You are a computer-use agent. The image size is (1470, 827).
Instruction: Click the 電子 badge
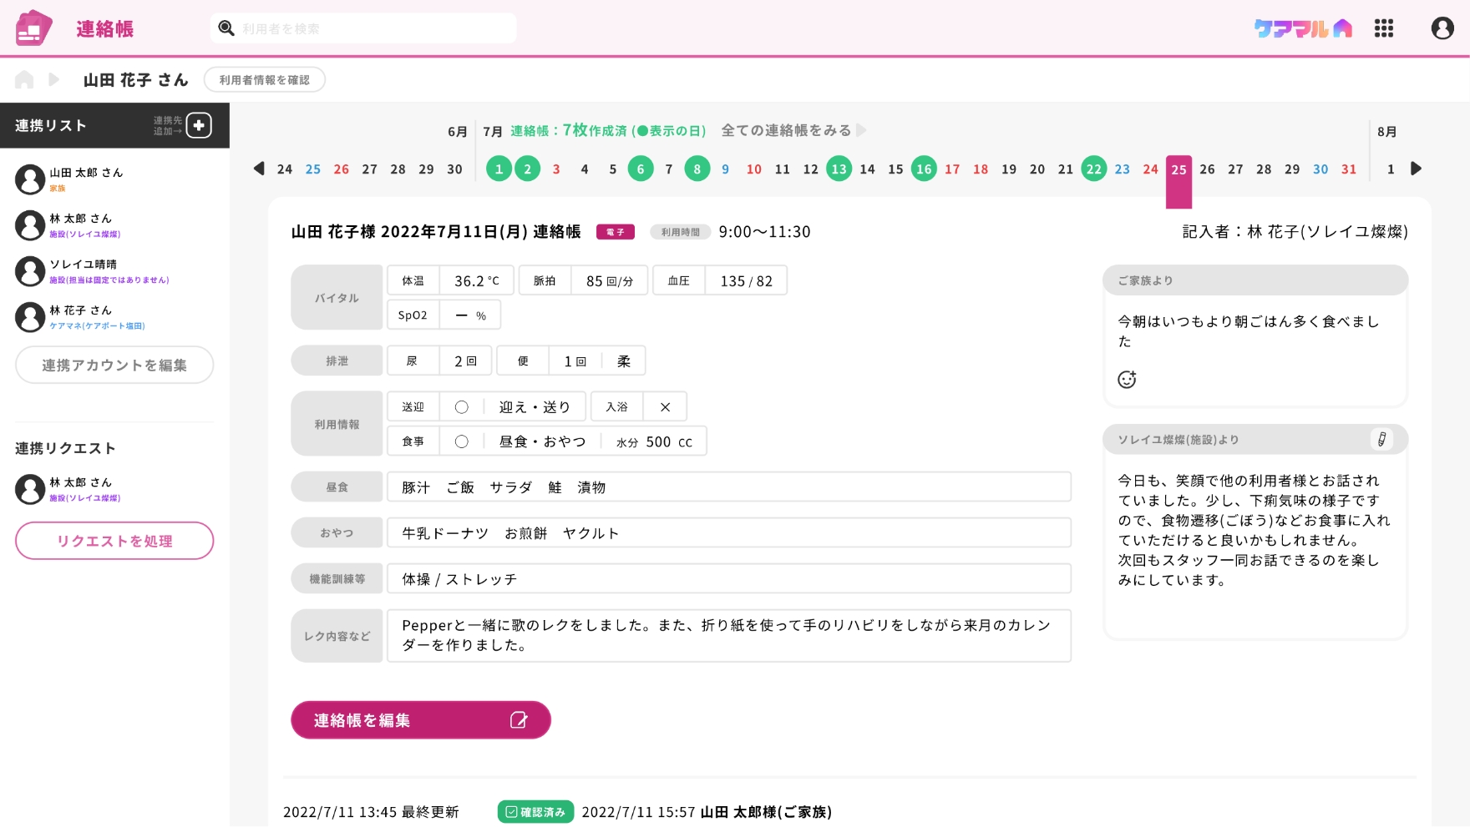[x=616, y=232]
